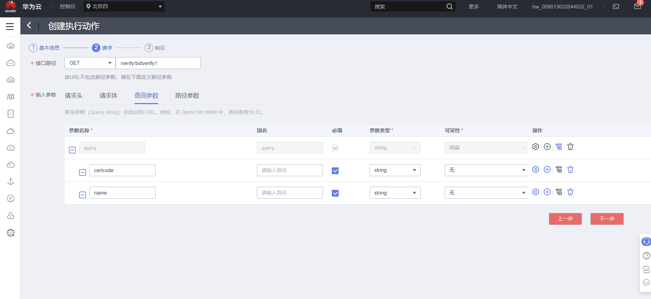Click the interface path input field

coord(158,63)
